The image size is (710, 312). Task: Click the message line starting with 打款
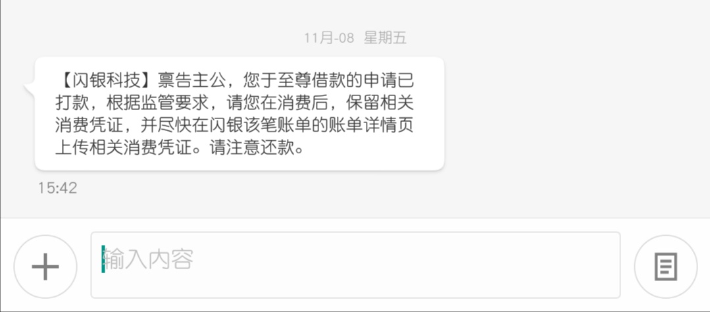pos(234,104)
